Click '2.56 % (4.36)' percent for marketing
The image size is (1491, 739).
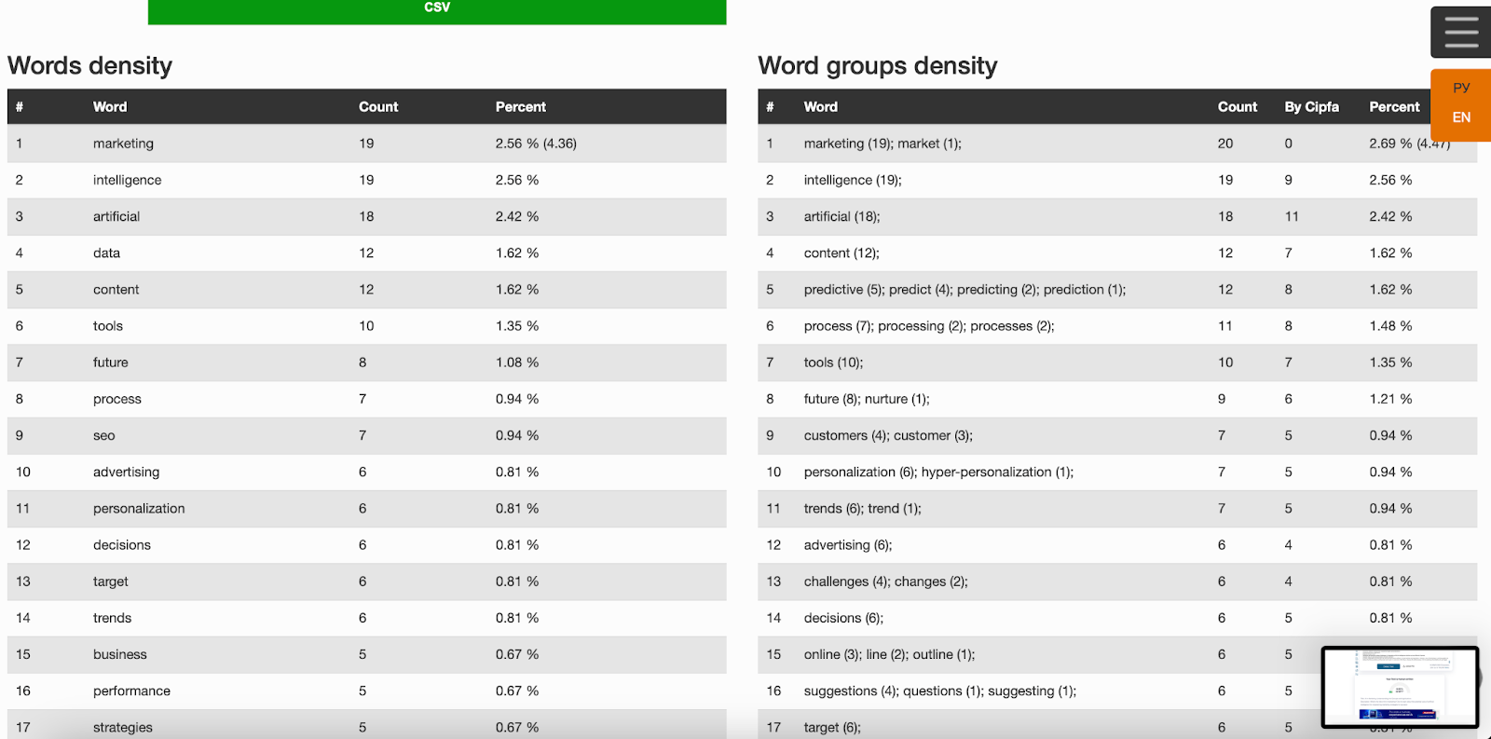536,144
